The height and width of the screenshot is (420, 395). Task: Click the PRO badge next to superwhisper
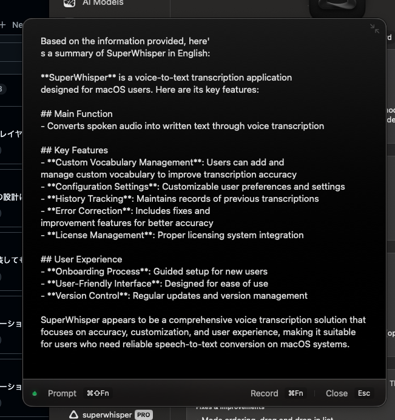click(x=143, y=415)
